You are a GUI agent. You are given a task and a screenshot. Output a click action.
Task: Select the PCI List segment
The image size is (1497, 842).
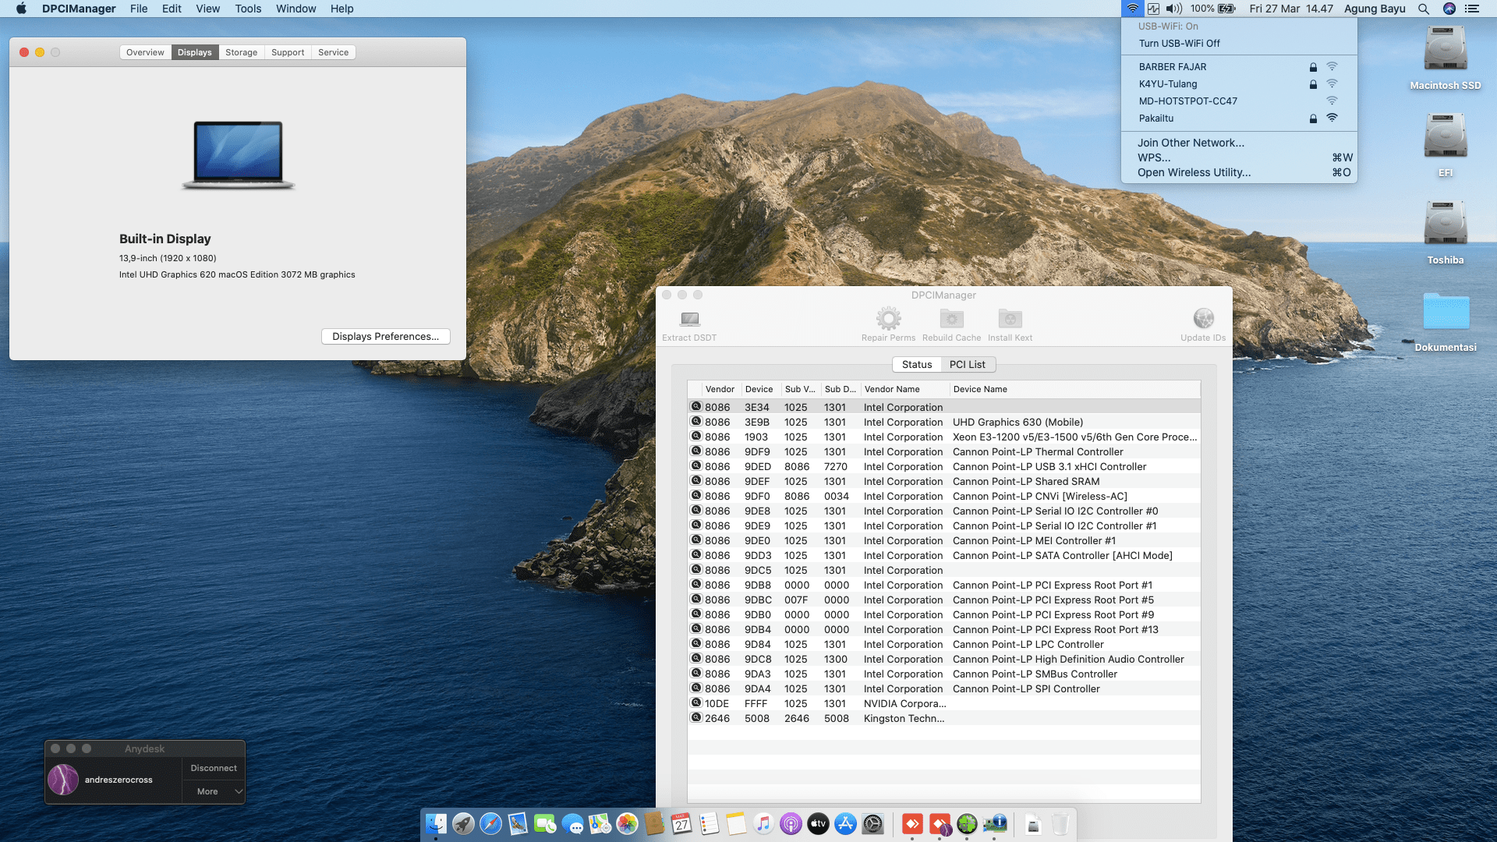(967, 365)
